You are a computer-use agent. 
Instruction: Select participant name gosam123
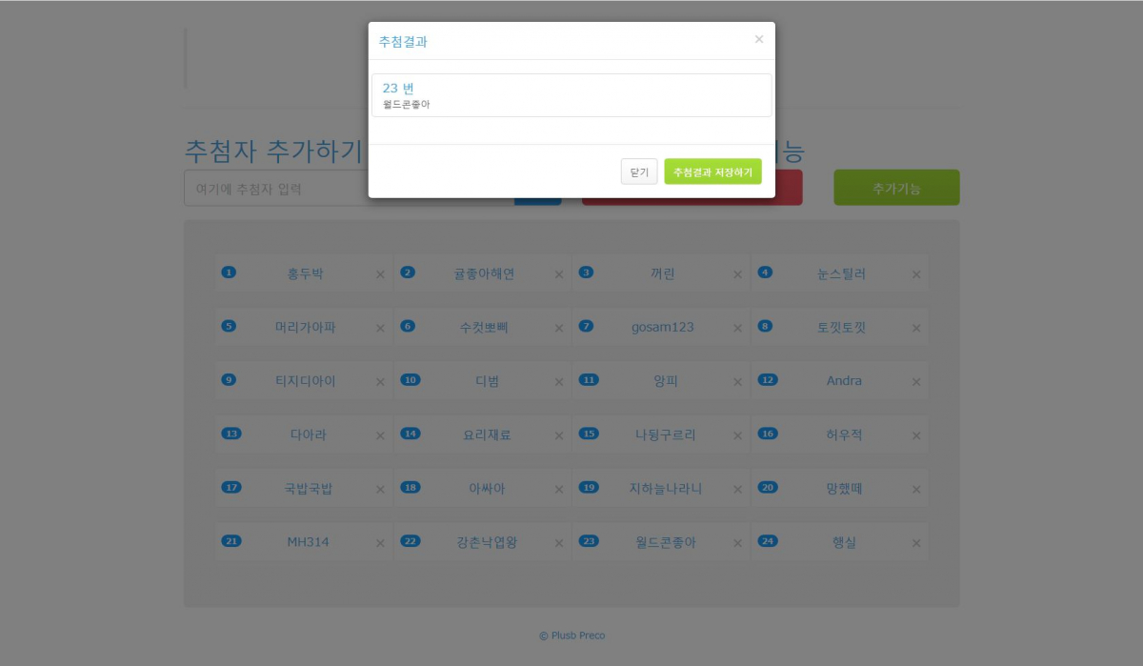click(x=663, y=327)
